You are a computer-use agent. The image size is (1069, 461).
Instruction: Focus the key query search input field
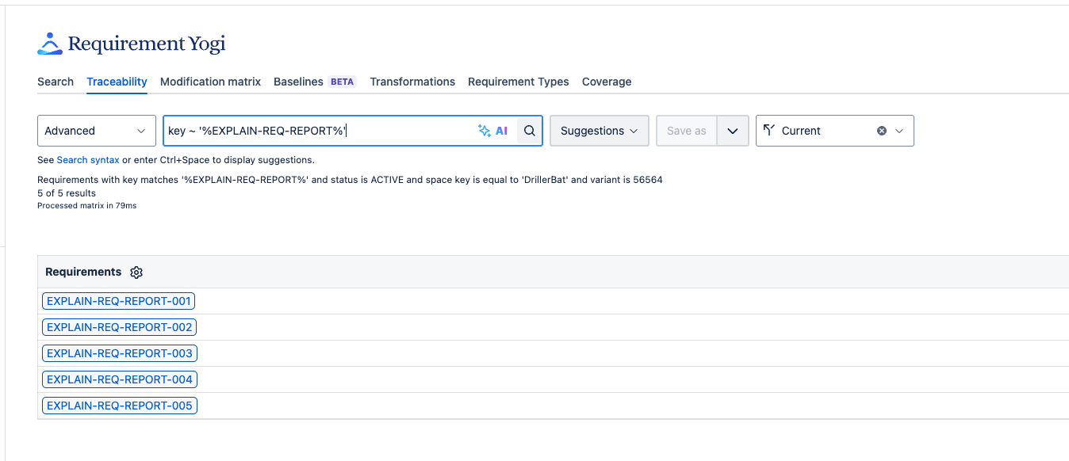pyautogui.click(x=317, y=131)
